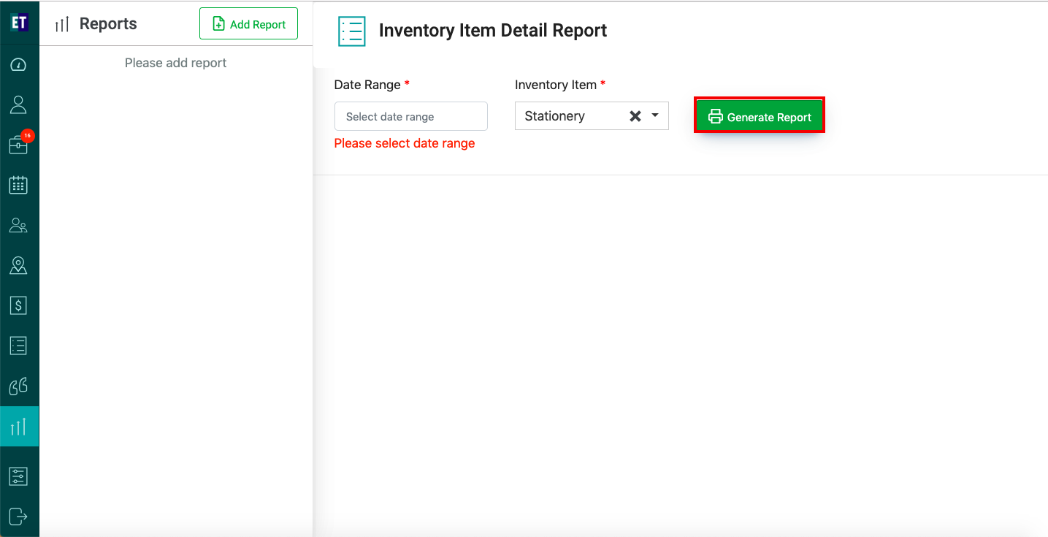Click the logout icon in sidebar
Viewport: 1048px width, 537px height.
19,516
